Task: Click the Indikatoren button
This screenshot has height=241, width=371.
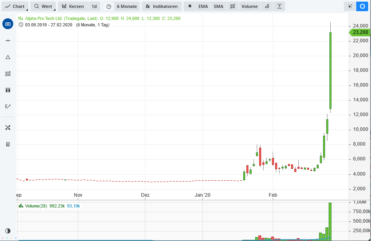Action: tap(161, 6)
